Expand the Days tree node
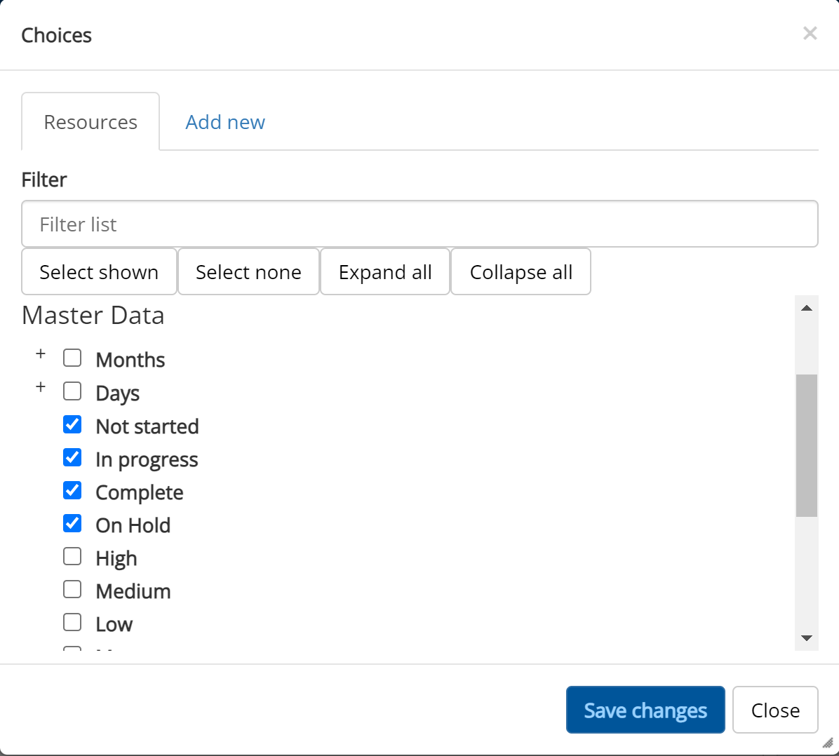839x756 pixels. click(x=41, y=387)
